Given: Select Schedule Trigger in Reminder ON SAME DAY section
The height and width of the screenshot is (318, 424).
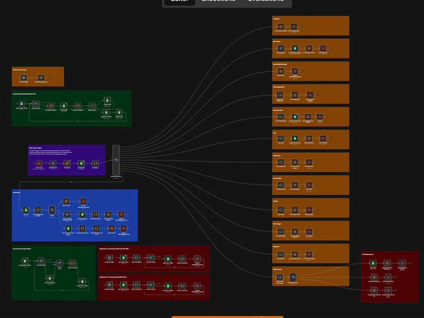Looking at the screenshot, I should (109, 285).
